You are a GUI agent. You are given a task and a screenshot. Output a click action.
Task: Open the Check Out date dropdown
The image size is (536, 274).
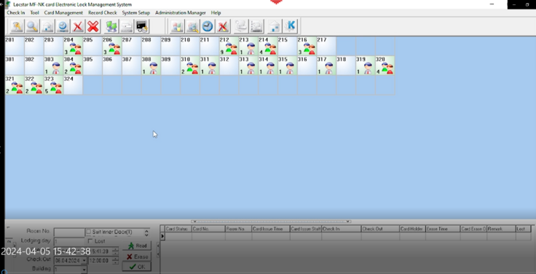coord(84,261)
